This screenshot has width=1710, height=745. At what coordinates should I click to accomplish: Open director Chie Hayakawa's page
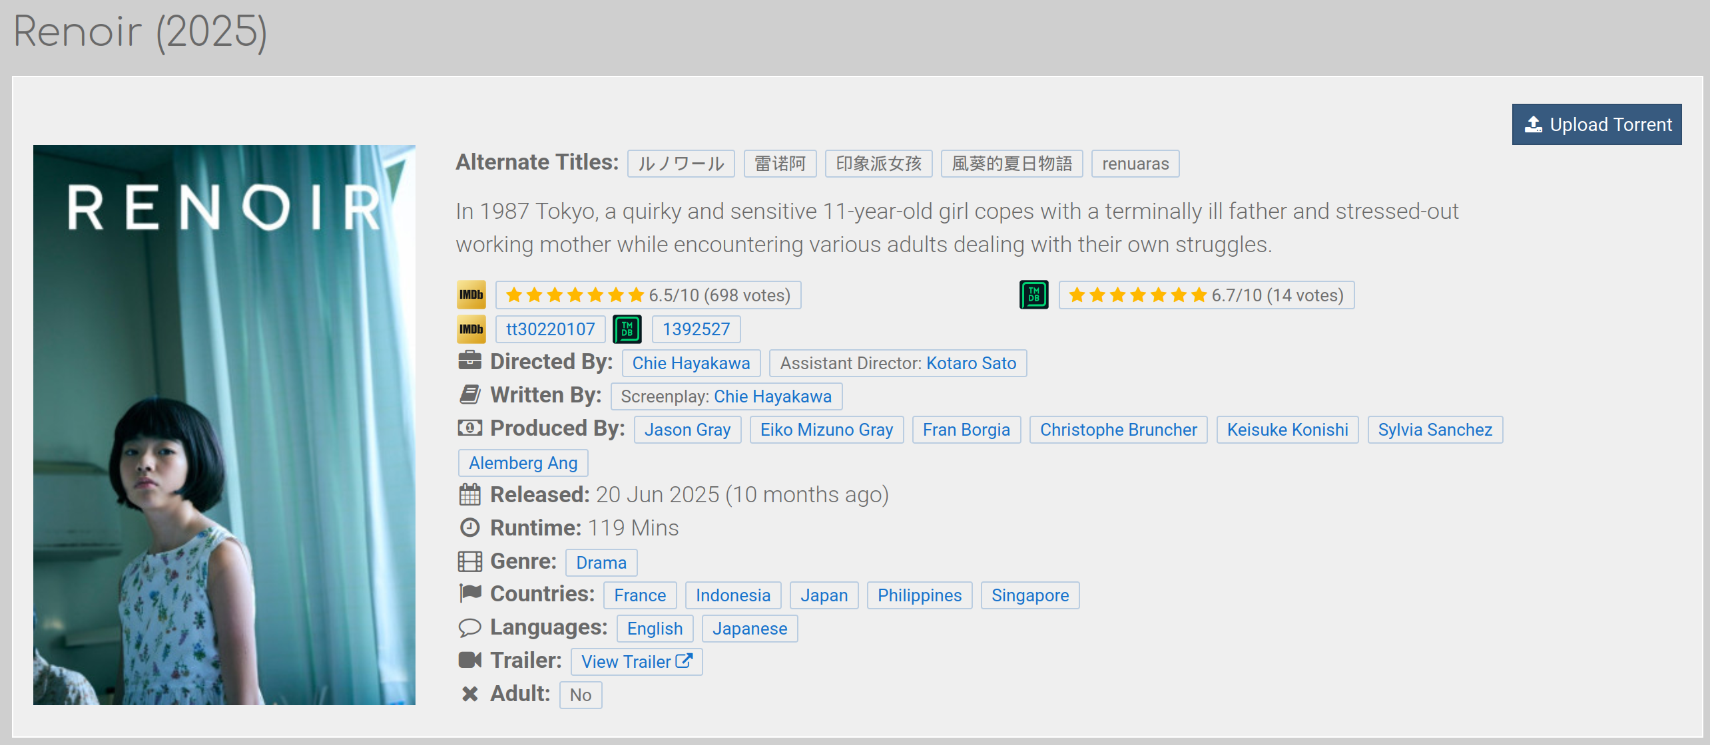691,363
